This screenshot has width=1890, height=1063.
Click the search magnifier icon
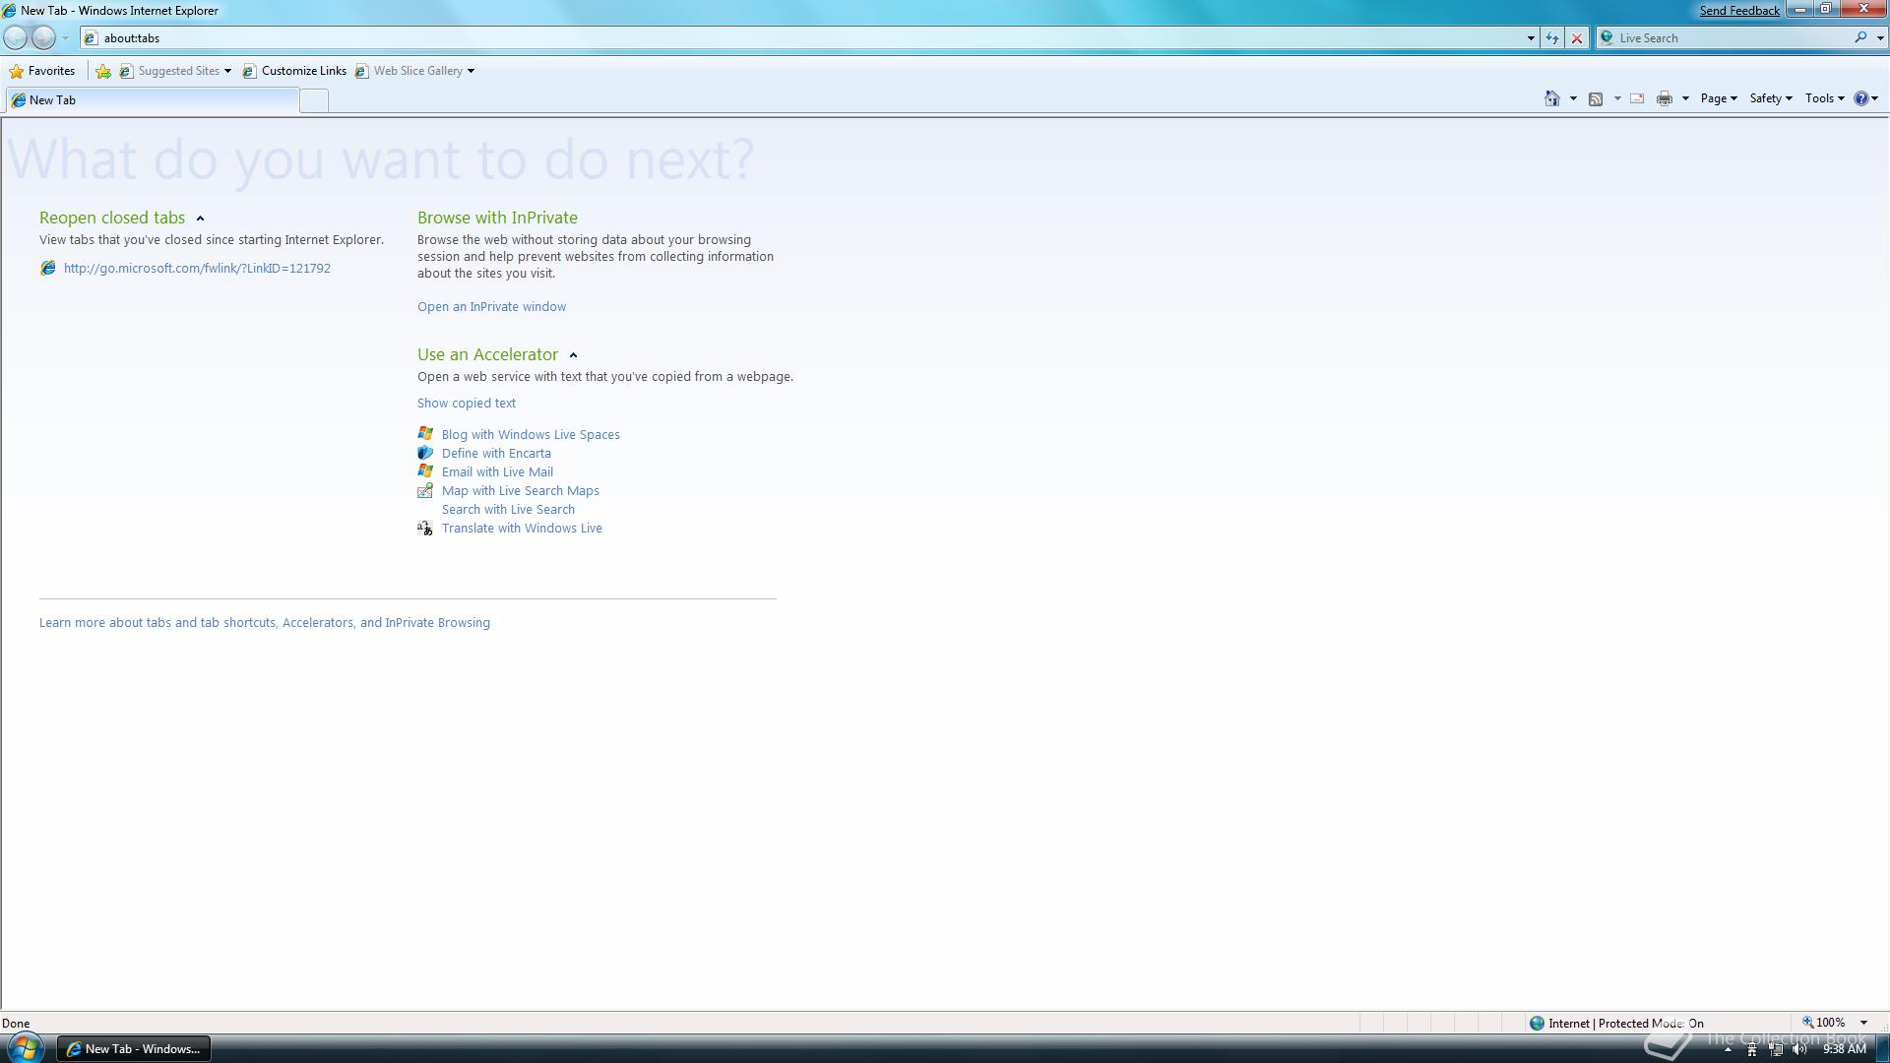[1860, 37]
